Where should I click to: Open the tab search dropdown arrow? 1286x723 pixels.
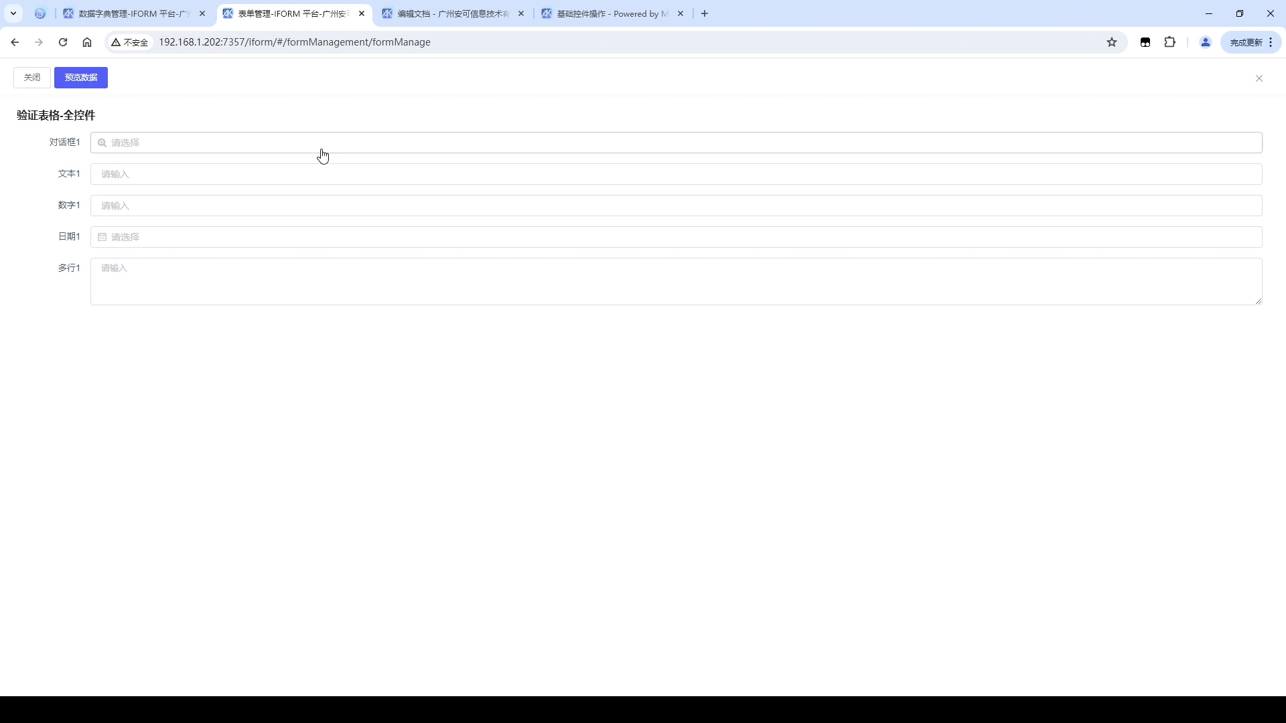point(13,13)
